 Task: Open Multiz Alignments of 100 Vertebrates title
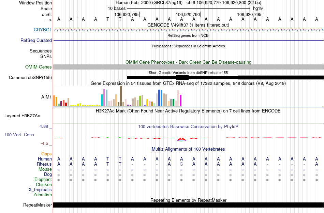(188, 149)
